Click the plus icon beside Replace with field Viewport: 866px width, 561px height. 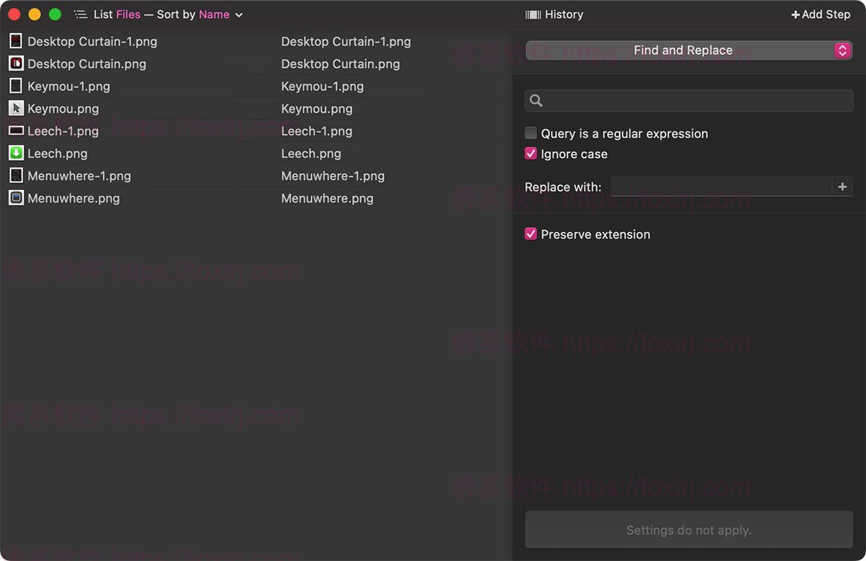coord(842,187)
